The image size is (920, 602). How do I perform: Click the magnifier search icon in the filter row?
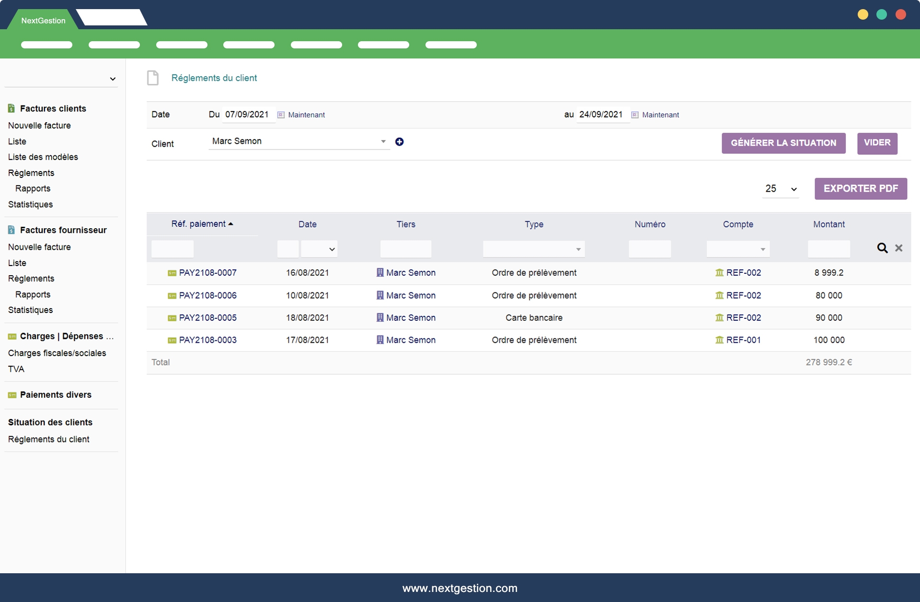[882, 248]
